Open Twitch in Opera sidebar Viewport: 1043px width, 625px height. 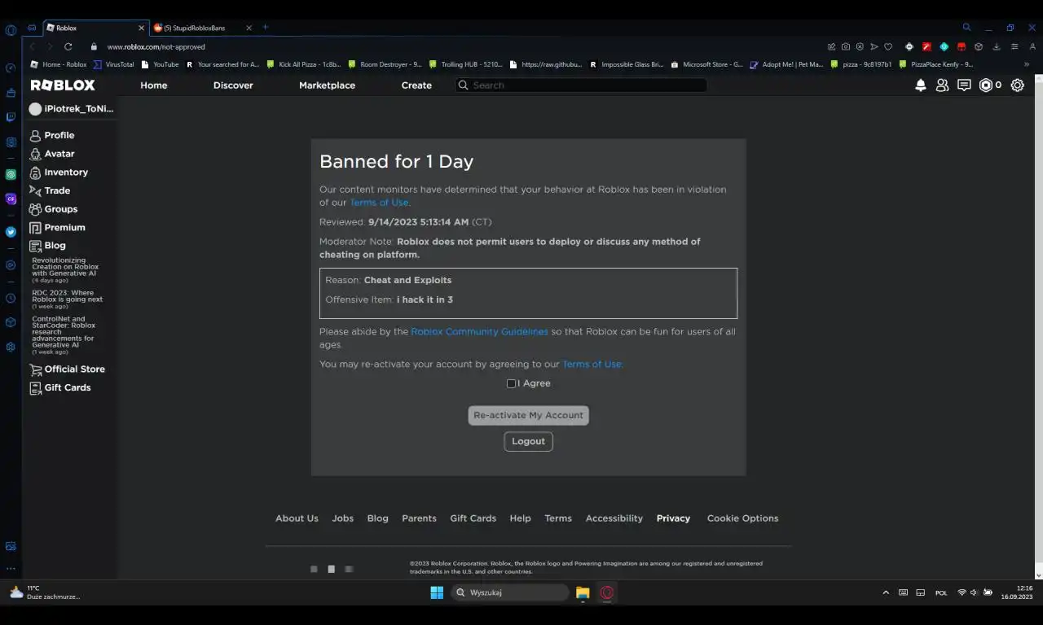(x=11, y=116)
